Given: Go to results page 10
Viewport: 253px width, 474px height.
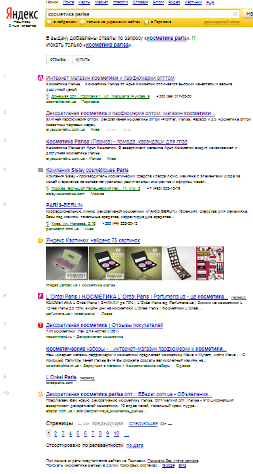Looking at the screenshot, I should (x=116, y=434).
